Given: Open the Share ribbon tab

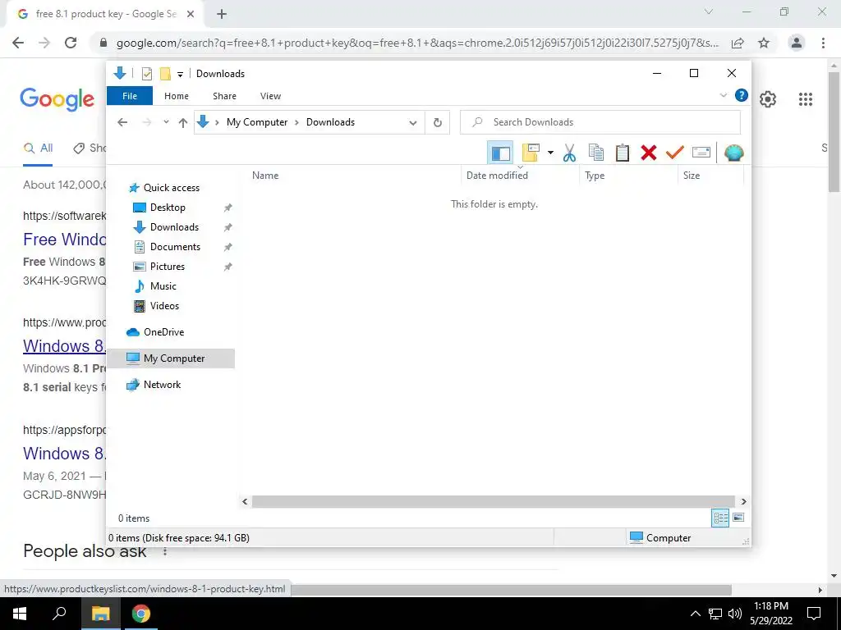Looking at the screenshot, I should 224,96.
